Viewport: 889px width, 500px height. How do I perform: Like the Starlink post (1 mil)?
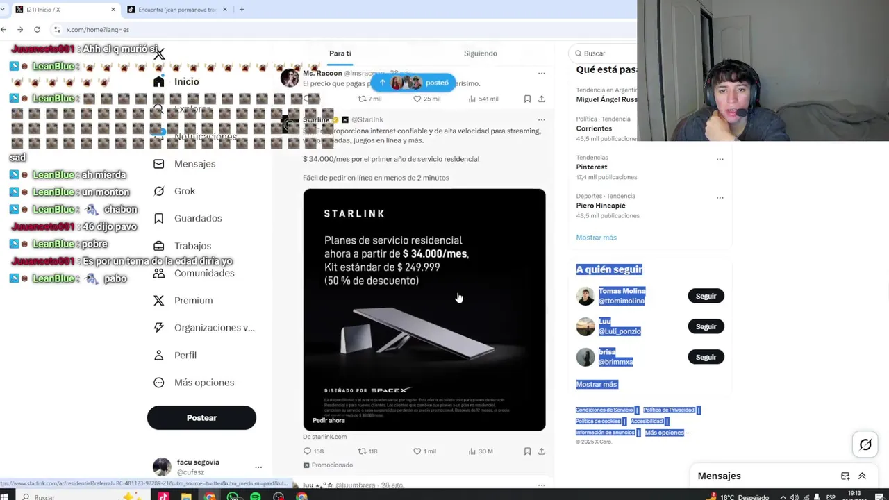pos(424,451)
